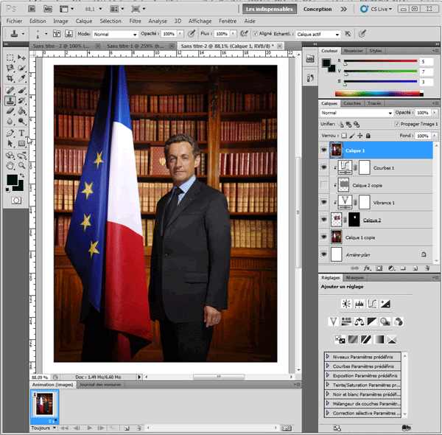This screenshot has height=435, width=442.
Task: Launch Mini Bridge from application bar
Action: 48,9
